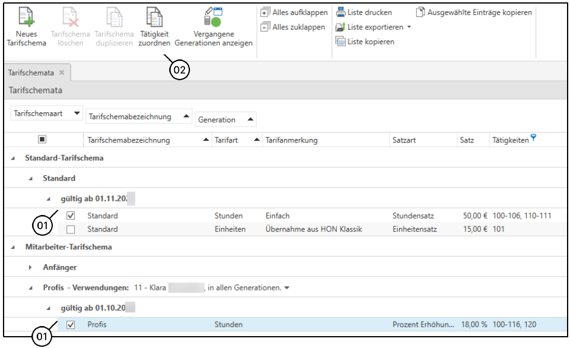570x348 pixels.
Task: Copy selected entries via Ausgewählte Einträge kopieren
Action: (x=420, y=12)
